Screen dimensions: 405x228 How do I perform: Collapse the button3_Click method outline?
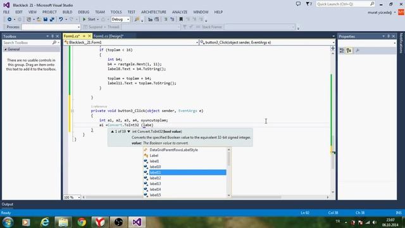(72, 111)
